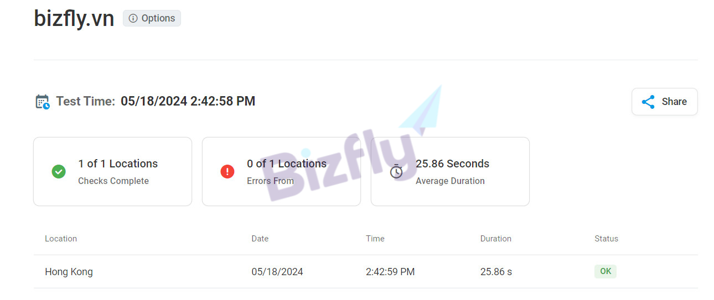Click the Test Time date value
This screenshot has height=300, width=714.
pyautogui.click(x=188, y=102)
